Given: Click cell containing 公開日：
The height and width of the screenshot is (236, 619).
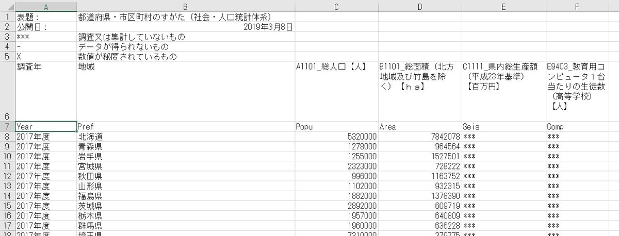Looking at the screenshot, I should coord(46,27).
